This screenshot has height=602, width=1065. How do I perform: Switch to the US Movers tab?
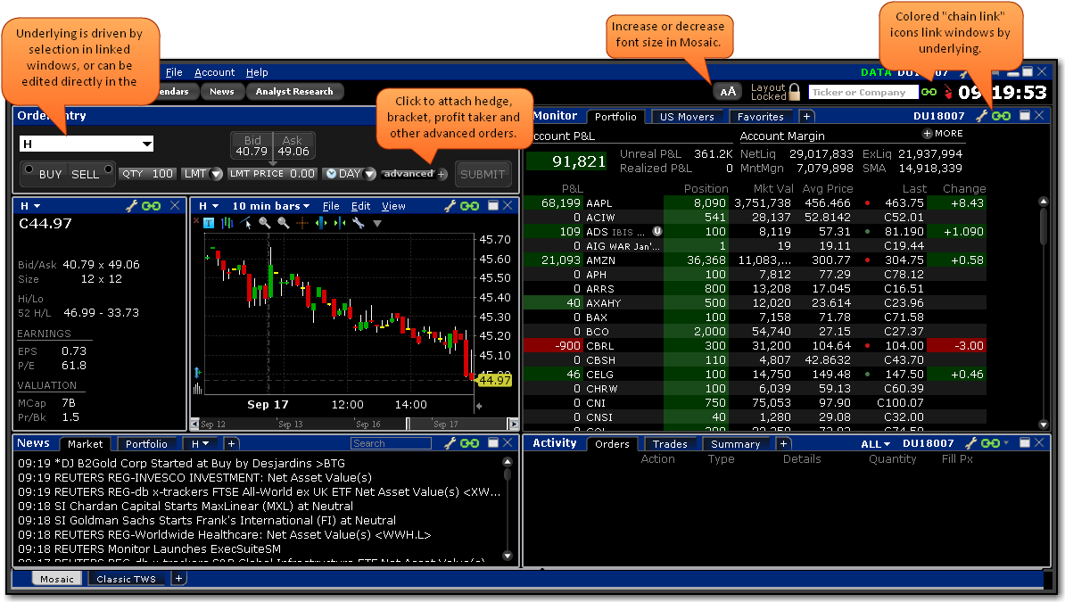687,117
